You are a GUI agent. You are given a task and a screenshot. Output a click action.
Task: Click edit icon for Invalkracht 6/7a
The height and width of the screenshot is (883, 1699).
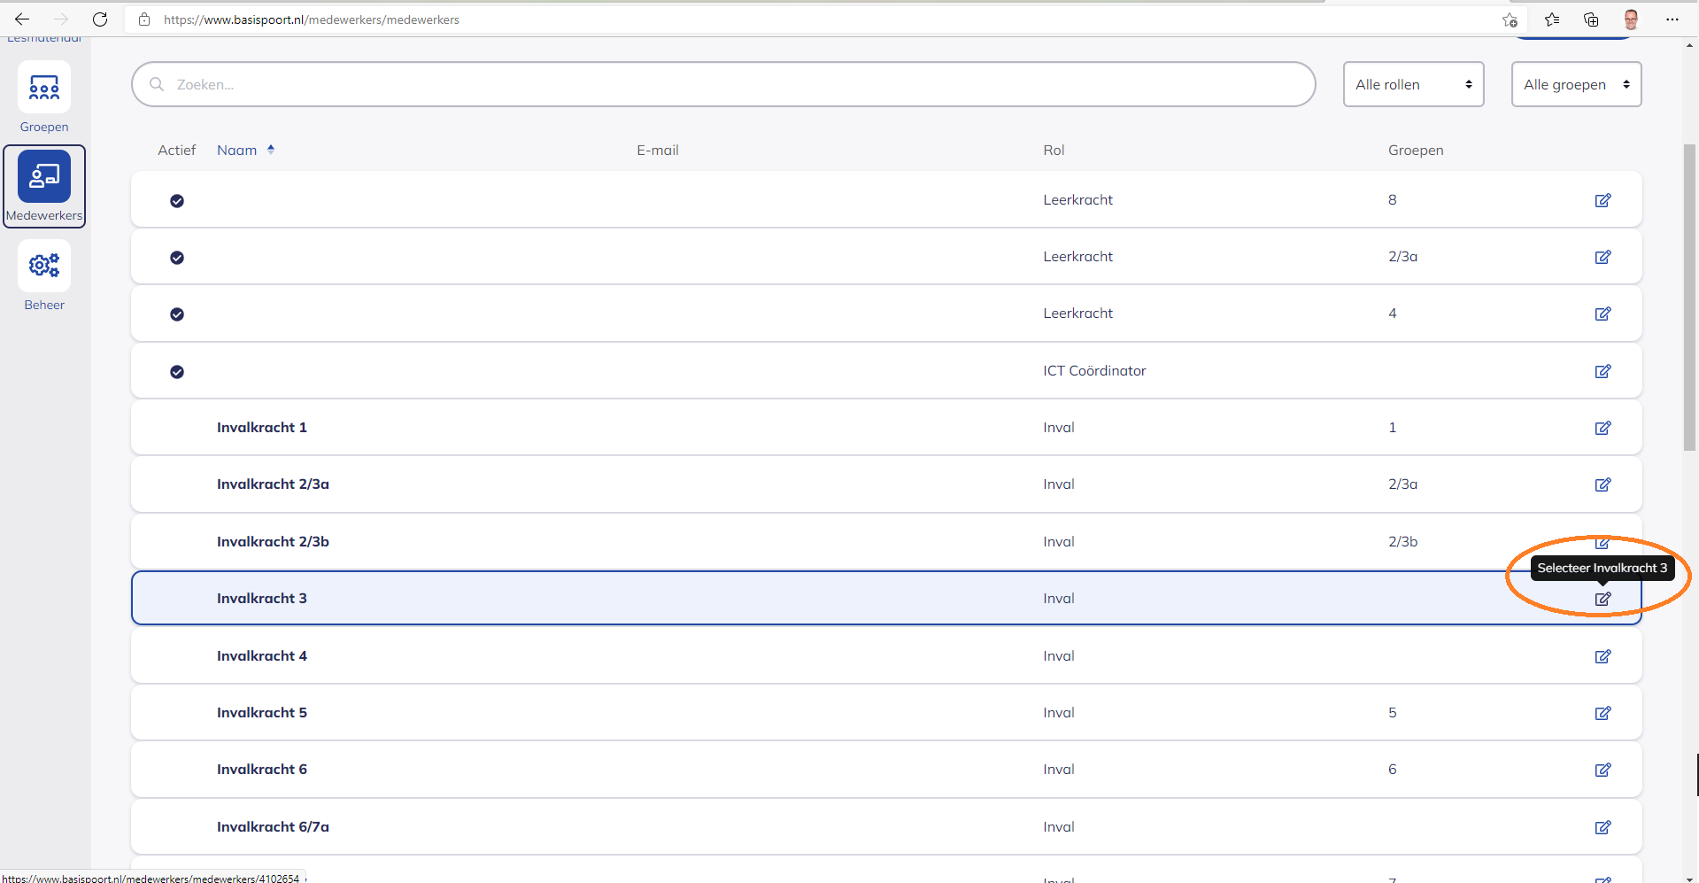click(x=1602, y=827)
